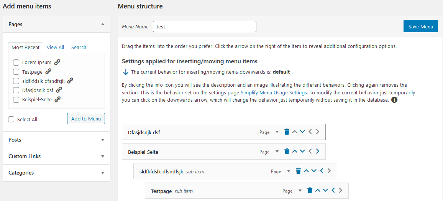Outdent the Testpage sub item left
443x201 pixels.
tap(333, 191)
